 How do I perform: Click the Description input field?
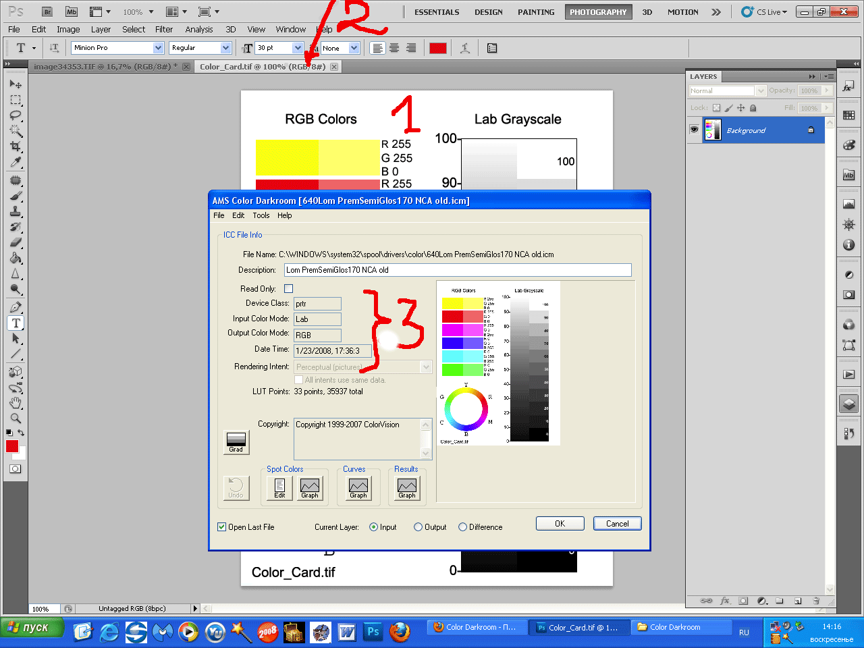pyautogui.click(x=458, y=270)
